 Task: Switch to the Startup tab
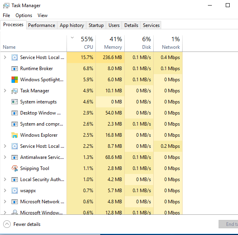pos(96,25)
